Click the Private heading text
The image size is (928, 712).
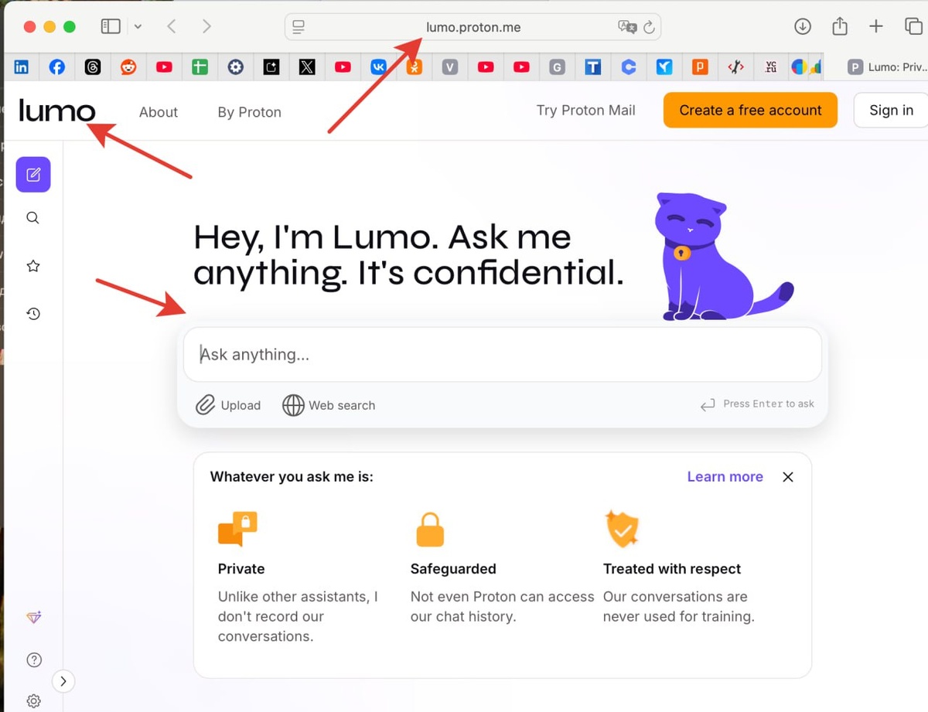tap(241, 569)
